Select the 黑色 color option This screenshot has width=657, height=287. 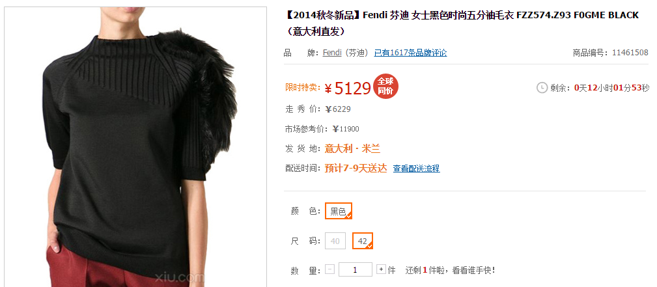(338, 211)
